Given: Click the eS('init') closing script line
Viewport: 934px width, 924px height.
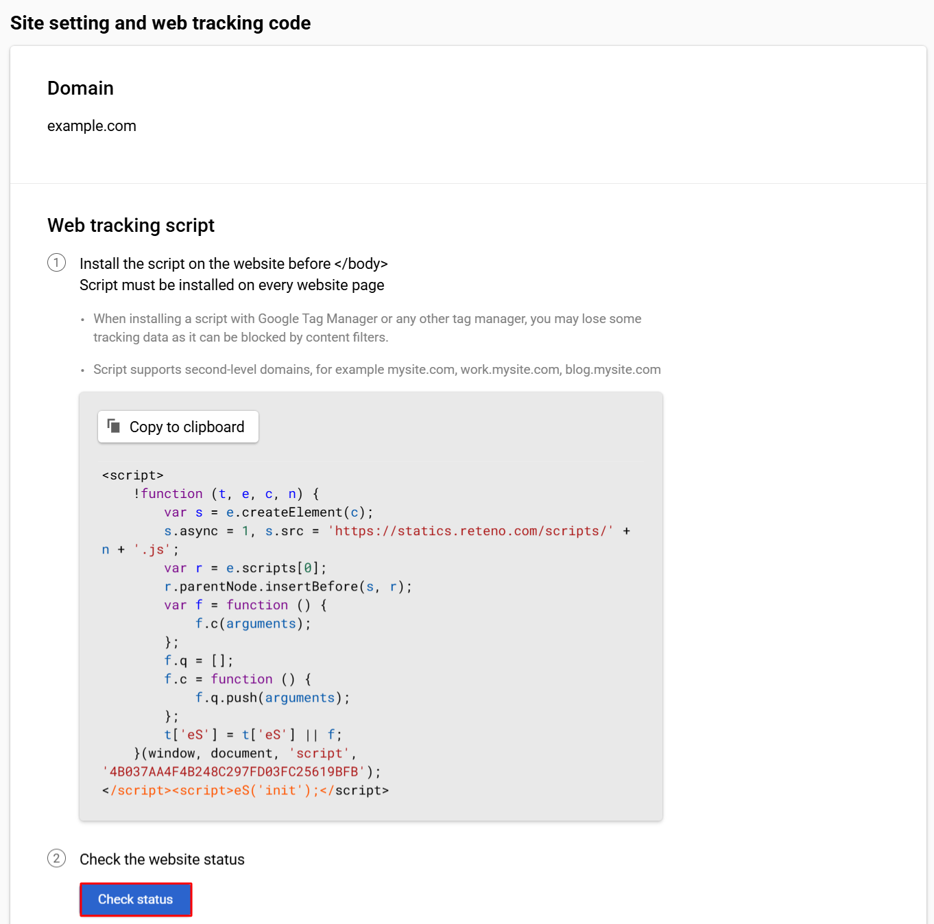Looking at the screenshot, I should tap(246, 790).
